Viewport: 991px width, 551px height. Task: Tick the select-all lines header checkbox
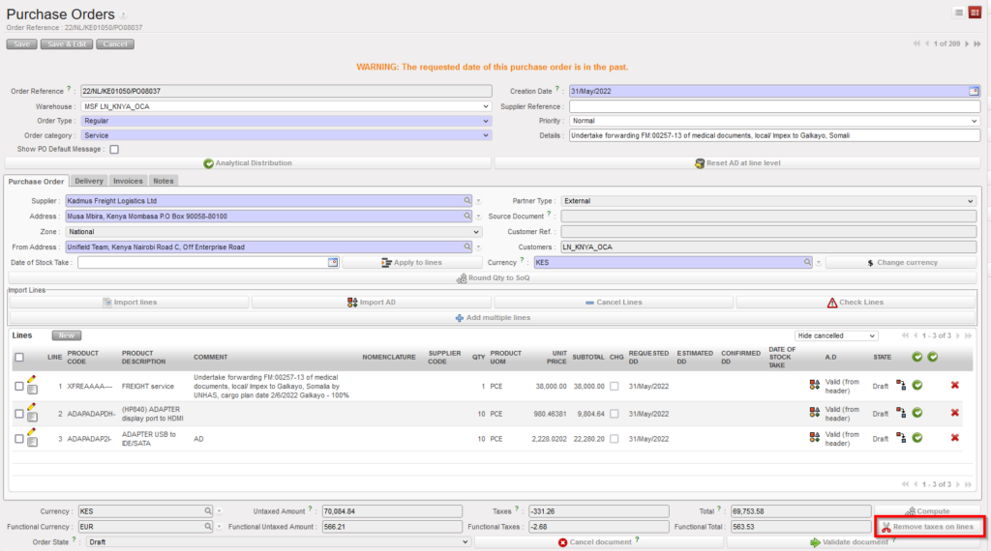(19, 358)
